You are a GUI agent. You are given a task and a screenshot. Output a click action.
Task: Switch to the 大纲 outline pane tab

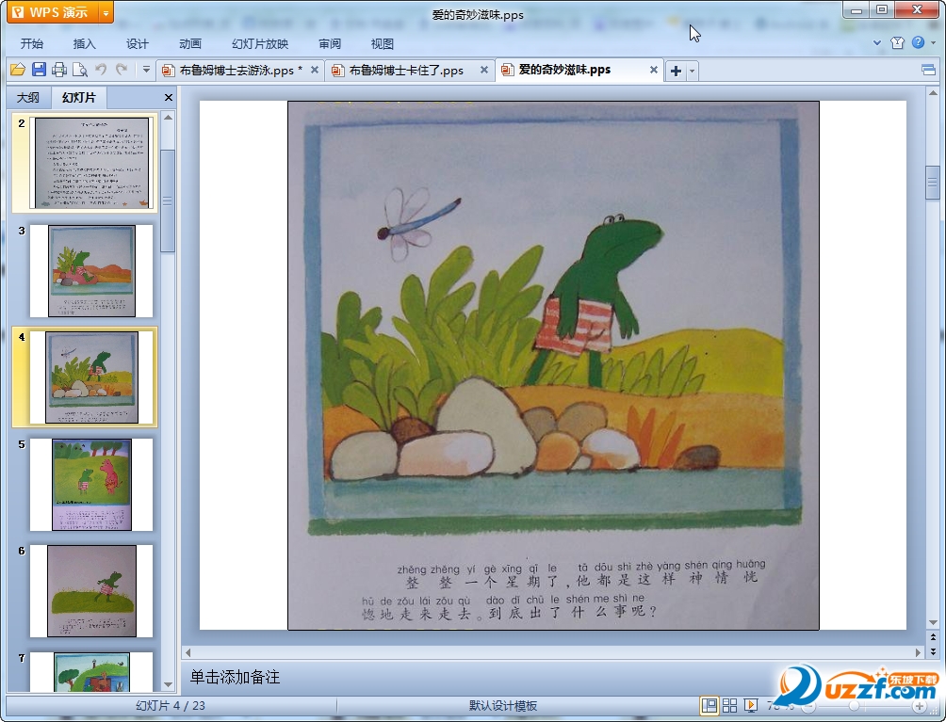click(x=28, y=98)
